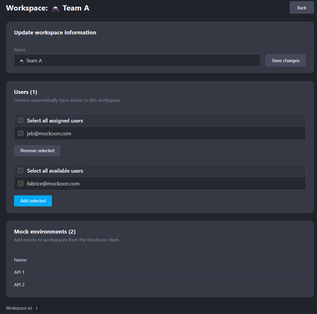Click Update workspace information heading
317x314 pixels.
pyautogui.click(x=55, y=33)
